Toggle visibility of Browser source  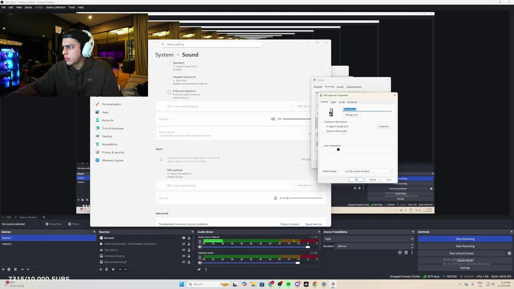click(184, 238)
